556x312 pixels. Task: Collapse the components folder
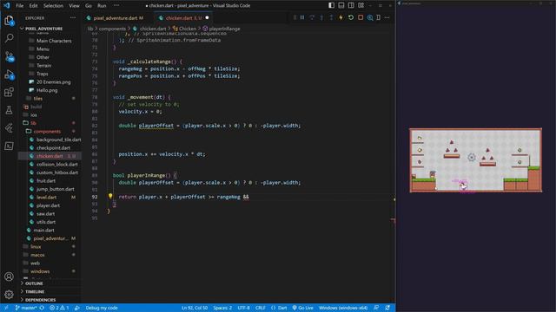coord(47,131)
